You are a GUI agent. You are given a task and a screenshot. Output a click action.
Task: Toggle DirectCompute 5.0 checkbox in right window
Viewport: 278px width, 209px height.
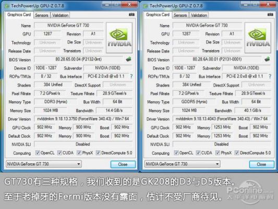[237, 153]
